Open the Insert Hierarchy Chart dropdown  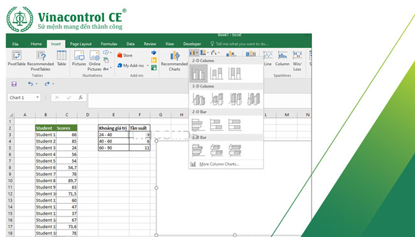click(204, 52)
